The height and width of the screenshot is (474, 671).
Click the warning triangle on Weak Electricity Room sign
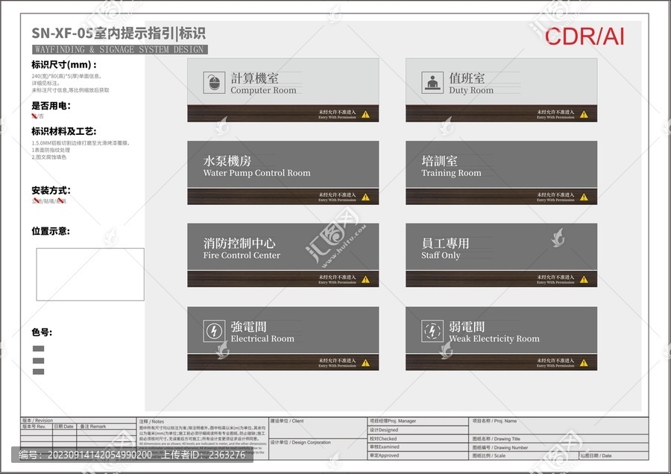point(584,363)
